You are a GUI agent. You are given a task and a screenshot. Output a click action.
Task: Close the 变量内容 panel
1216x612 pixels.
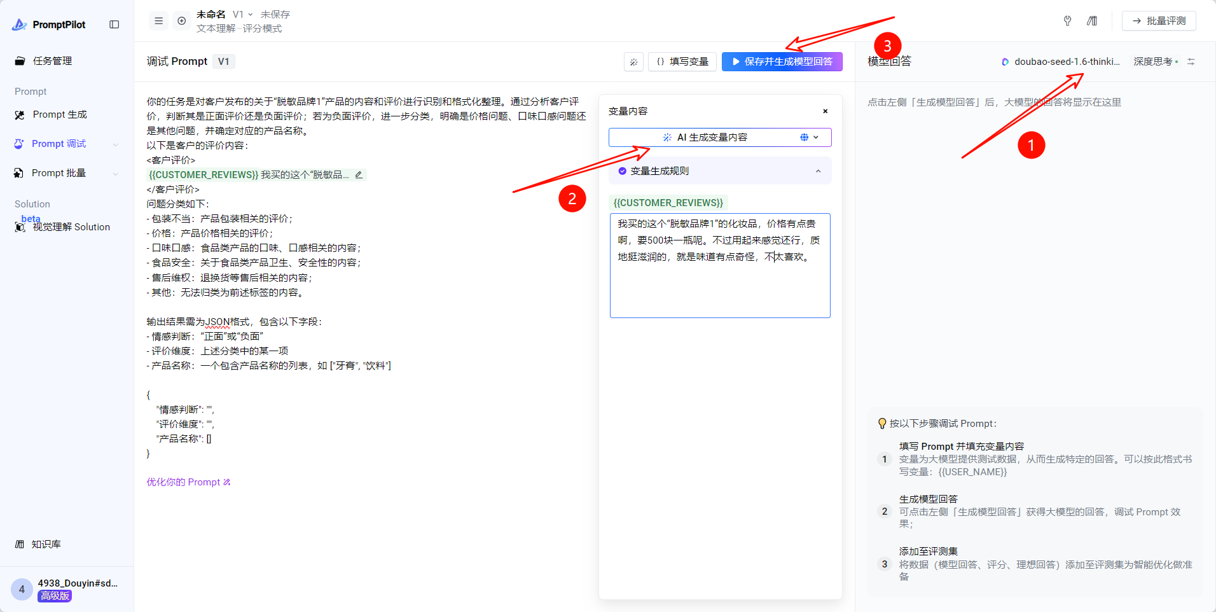pos(826,111)
